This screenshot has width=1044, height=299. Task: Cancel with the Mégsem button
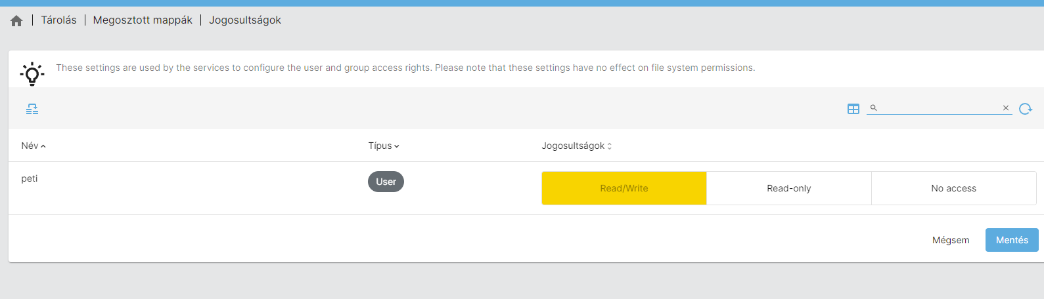point(951,240)
